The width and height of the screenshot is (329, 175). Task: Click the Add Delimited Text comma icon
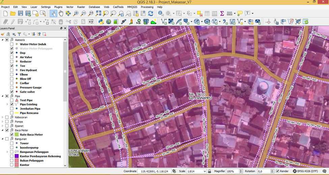(x=225, y=21)
